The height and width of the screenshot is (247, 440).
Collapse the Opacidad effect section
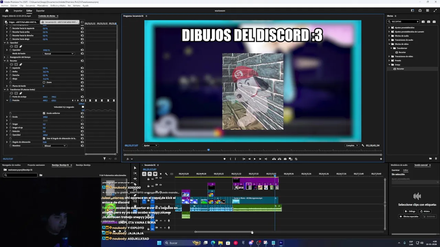click(x=4, y=43)
